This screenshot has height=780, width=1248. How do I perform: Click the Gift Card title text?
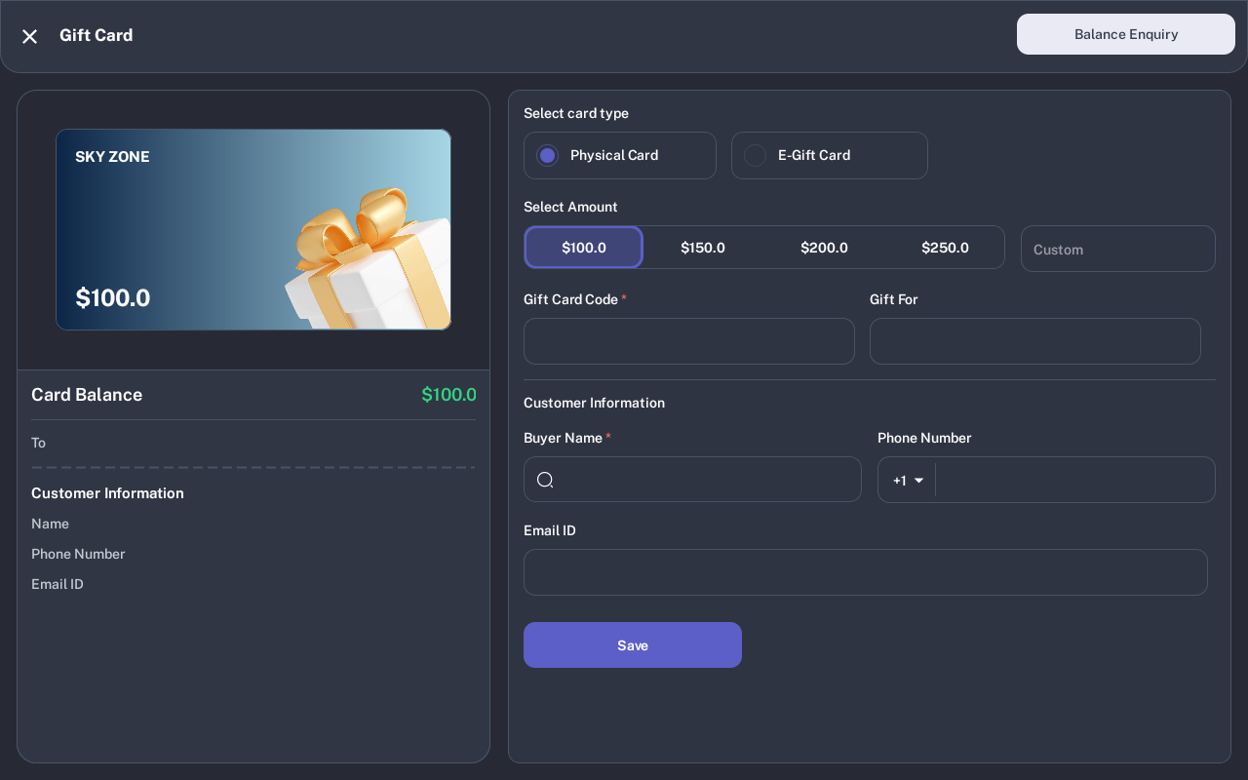(97, 35)
